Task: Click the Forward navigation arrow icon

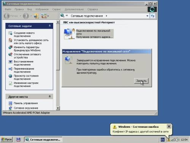Action: click(26, 16)
